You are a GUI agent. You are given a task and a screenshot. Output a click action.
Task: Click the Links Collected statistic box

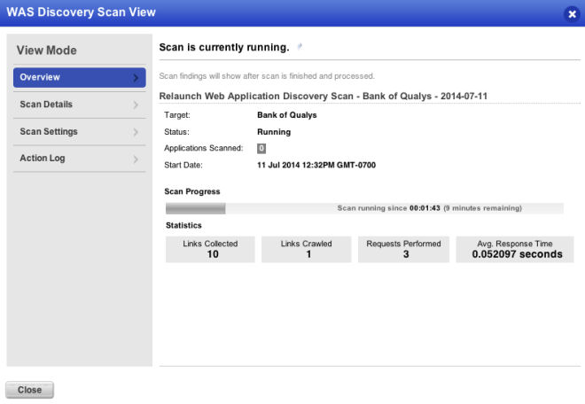point(210,249)
